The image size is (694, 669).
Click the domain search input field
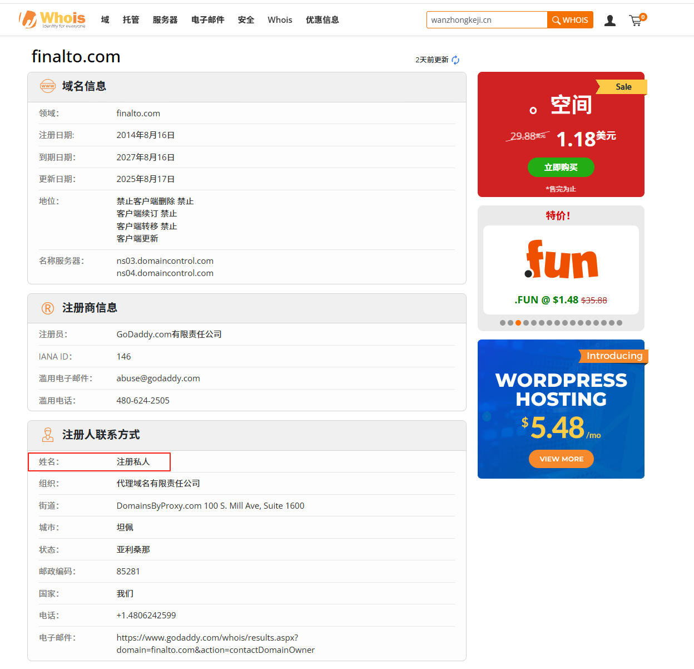(x=487, y=20)
